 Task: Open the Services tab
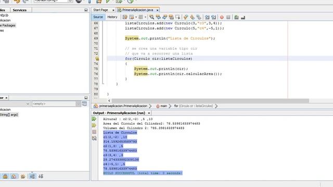[x=20, y=10]
